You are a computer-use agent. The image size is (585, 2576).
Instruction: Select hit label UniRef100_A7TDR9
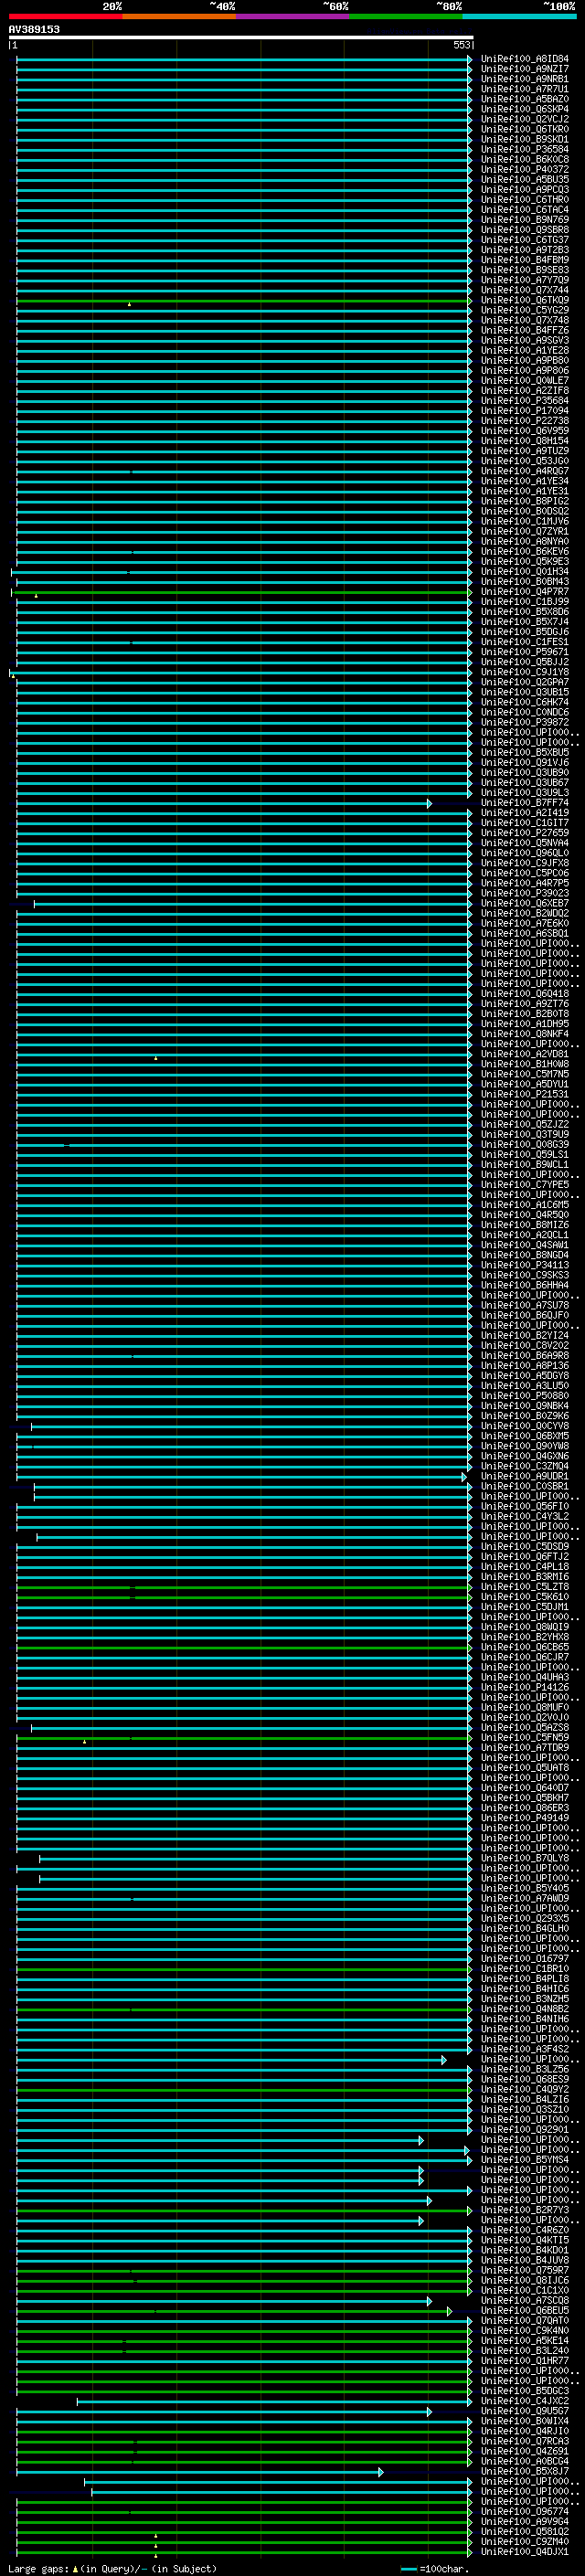point(525,1748)
